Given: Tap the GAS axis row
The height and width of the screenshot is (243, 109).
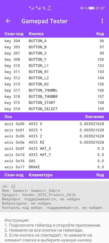Looking at the screenshot, I should point(54,161).
